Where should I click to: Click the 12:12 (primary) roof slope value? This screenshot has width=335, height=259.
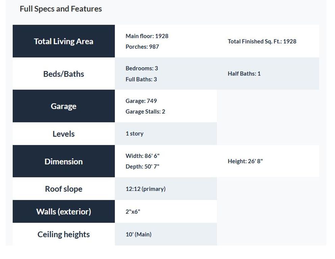[x=146, y=189]
